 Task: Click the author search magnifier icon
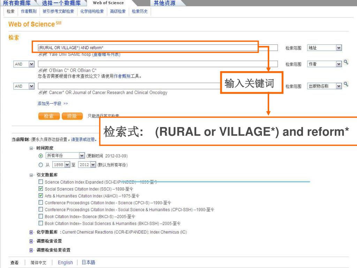(346, 62)
